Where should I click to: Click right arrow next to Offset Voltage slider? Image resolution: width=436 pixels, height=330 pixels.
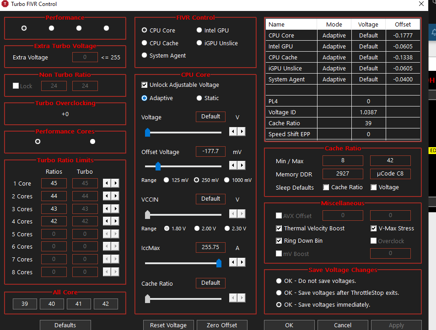tap(242, 165)
